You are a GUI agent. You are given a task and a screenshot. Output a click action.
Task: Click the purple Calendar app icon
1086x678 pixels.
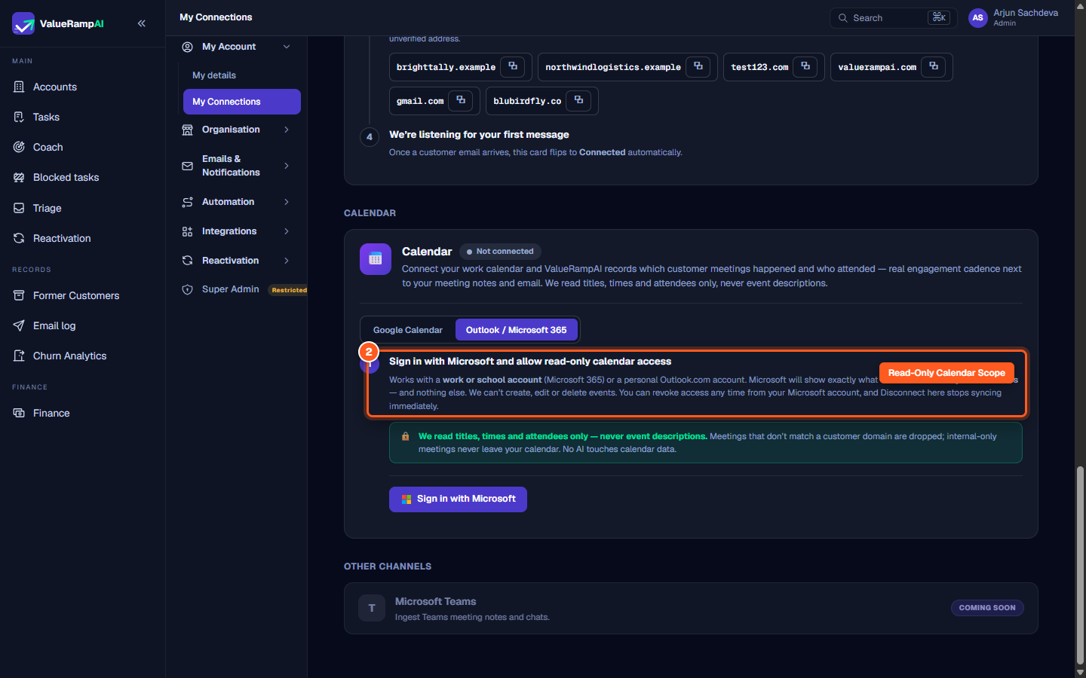(376, 259)
